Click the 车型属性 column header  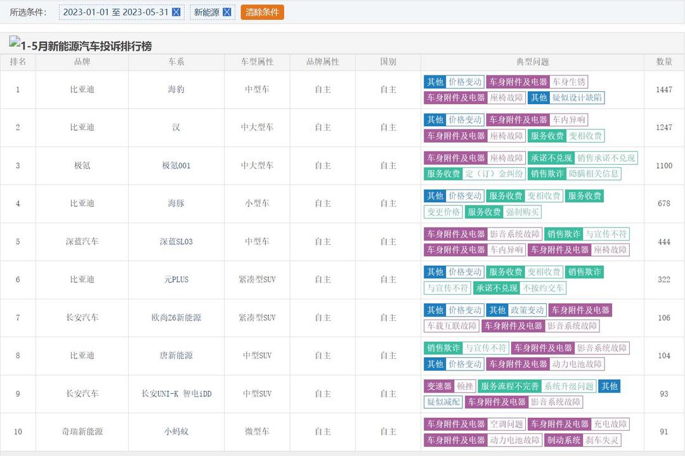(x=257, y=62)
